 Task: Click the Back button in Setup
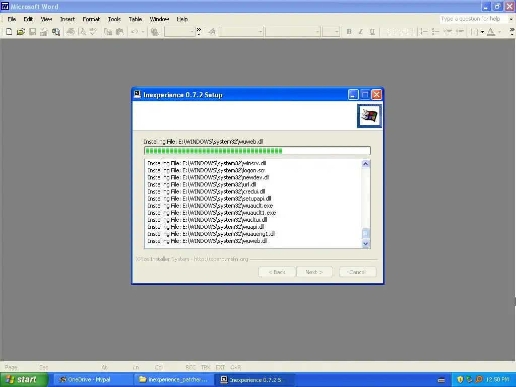[x=277, y=272]
